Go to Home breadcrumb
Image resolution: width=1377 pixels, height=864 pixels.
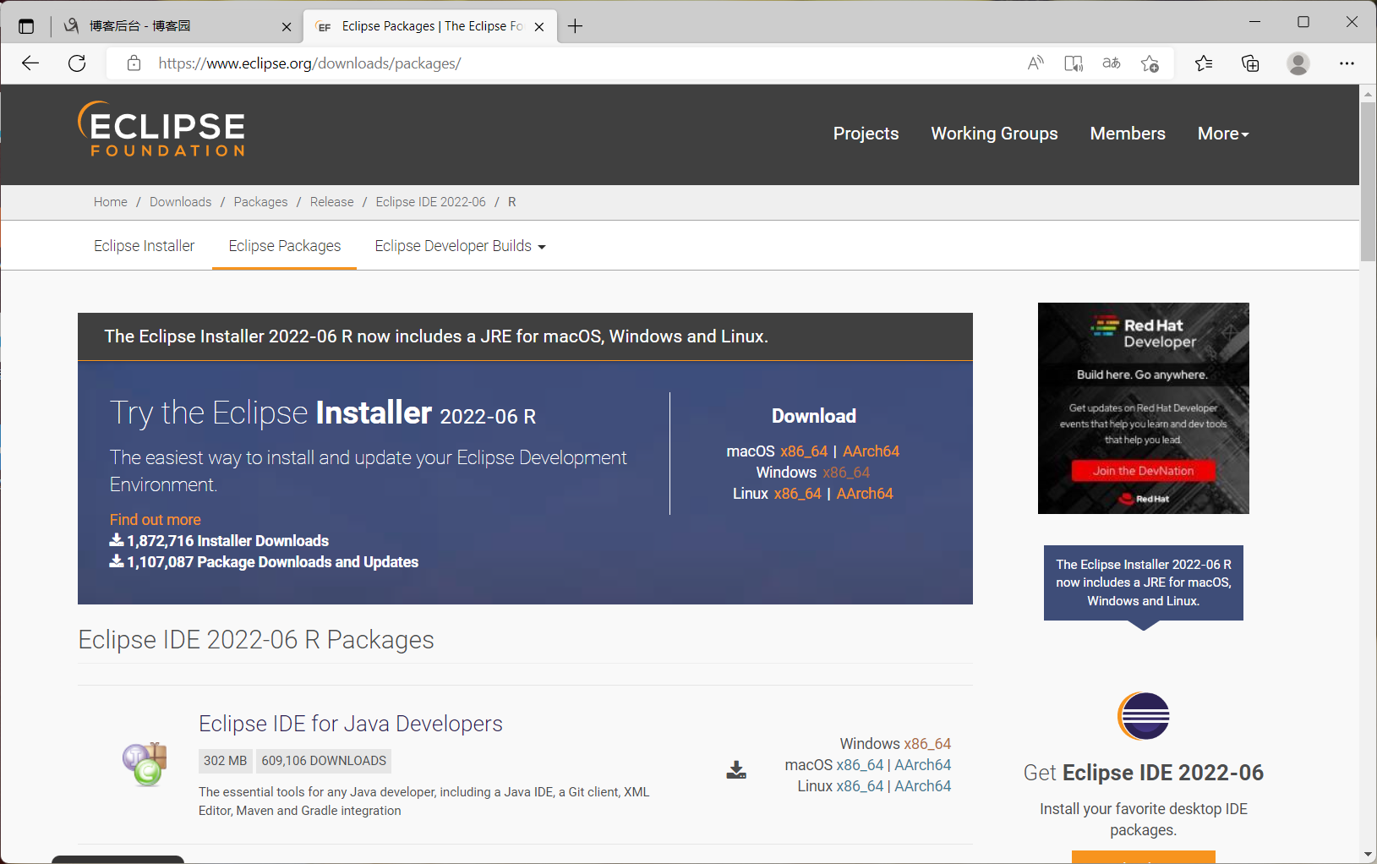(111, 202)
